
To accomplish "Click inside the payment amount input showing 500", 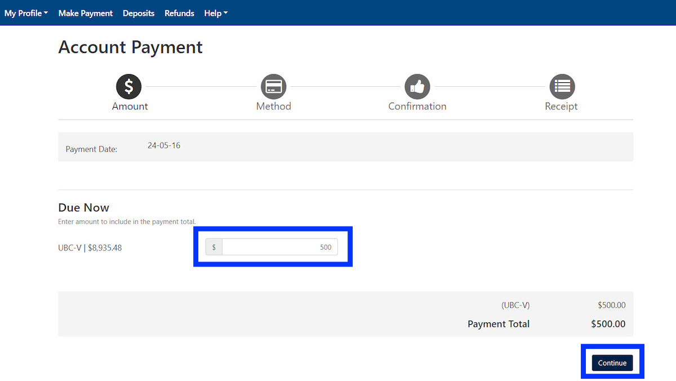I will [279, 247].
